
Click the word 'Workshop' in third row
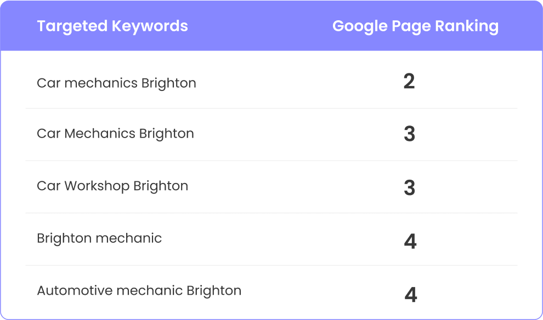[x=97, y=186]
